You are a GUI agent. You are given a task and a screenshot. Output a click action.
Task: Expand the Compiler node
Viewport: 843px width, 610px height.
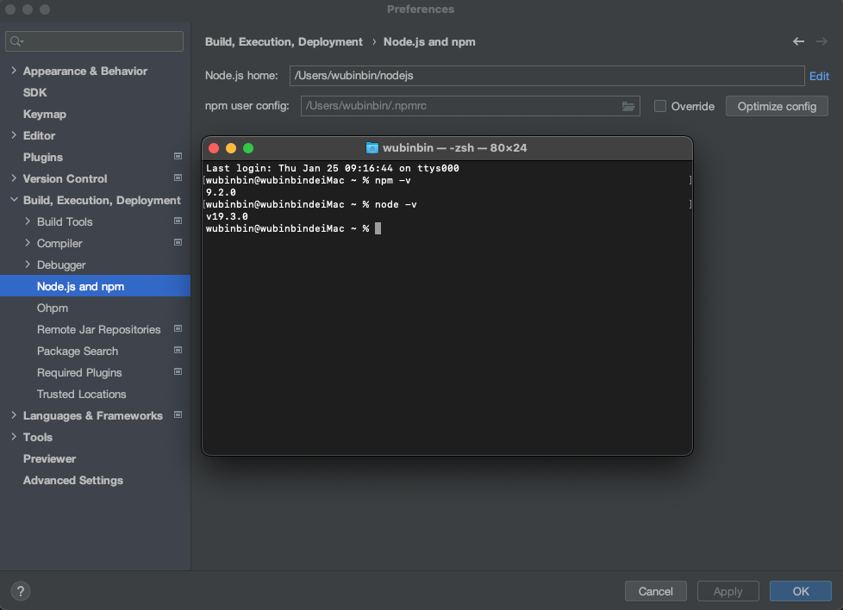(x=28, y=243)
